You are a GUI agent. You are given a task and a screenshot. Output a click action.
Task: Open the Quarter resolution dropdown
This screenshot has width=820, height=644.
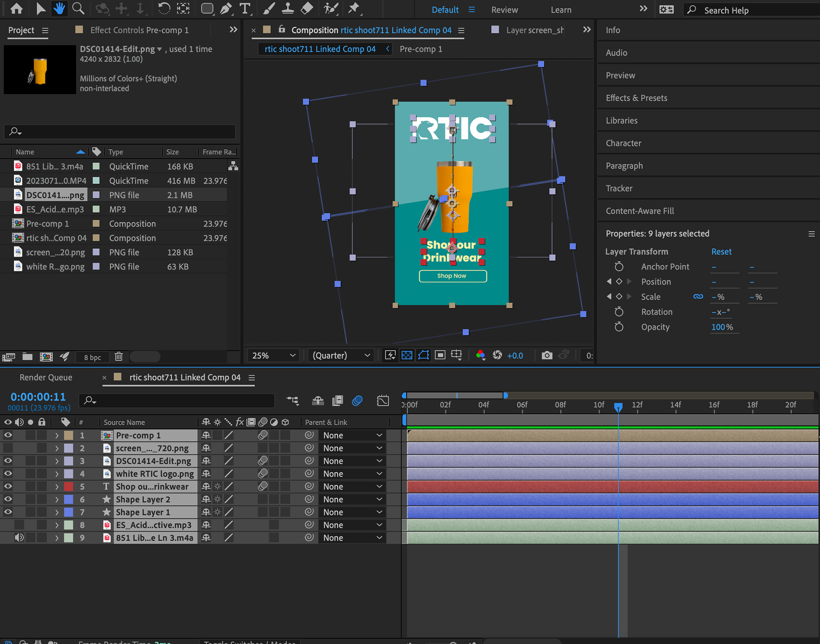341,356
